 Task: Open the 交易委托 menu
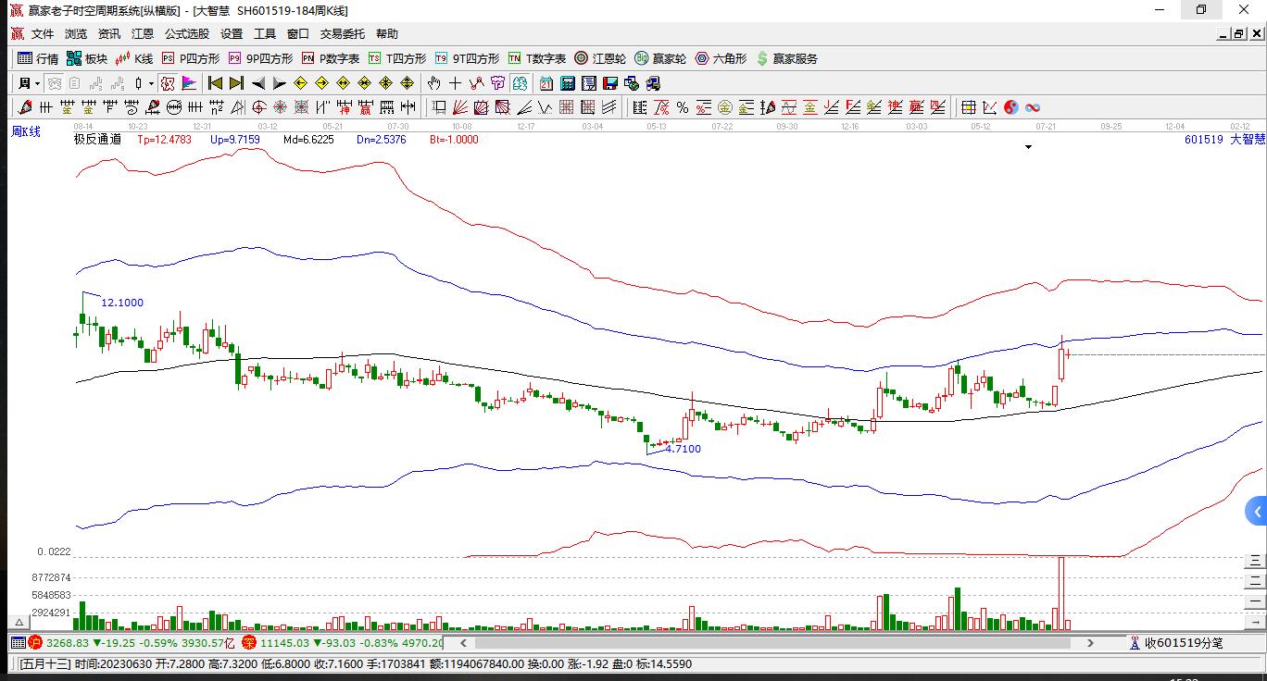click(343, 33)
